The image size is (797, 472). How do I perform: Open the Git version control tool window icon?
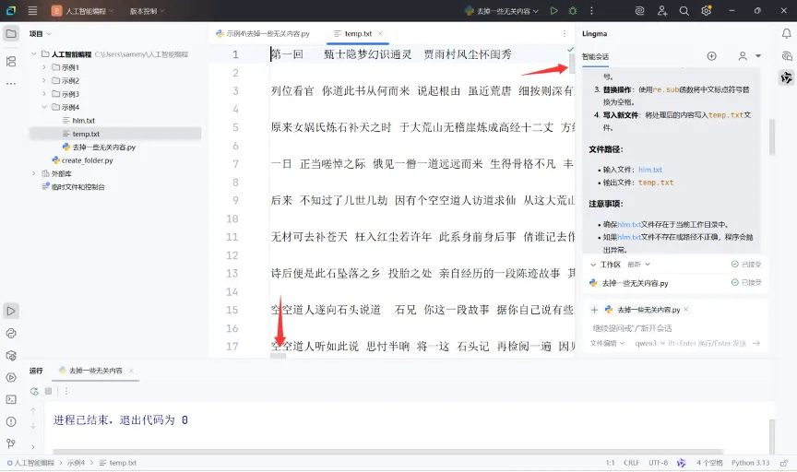[x=11, y=443]
